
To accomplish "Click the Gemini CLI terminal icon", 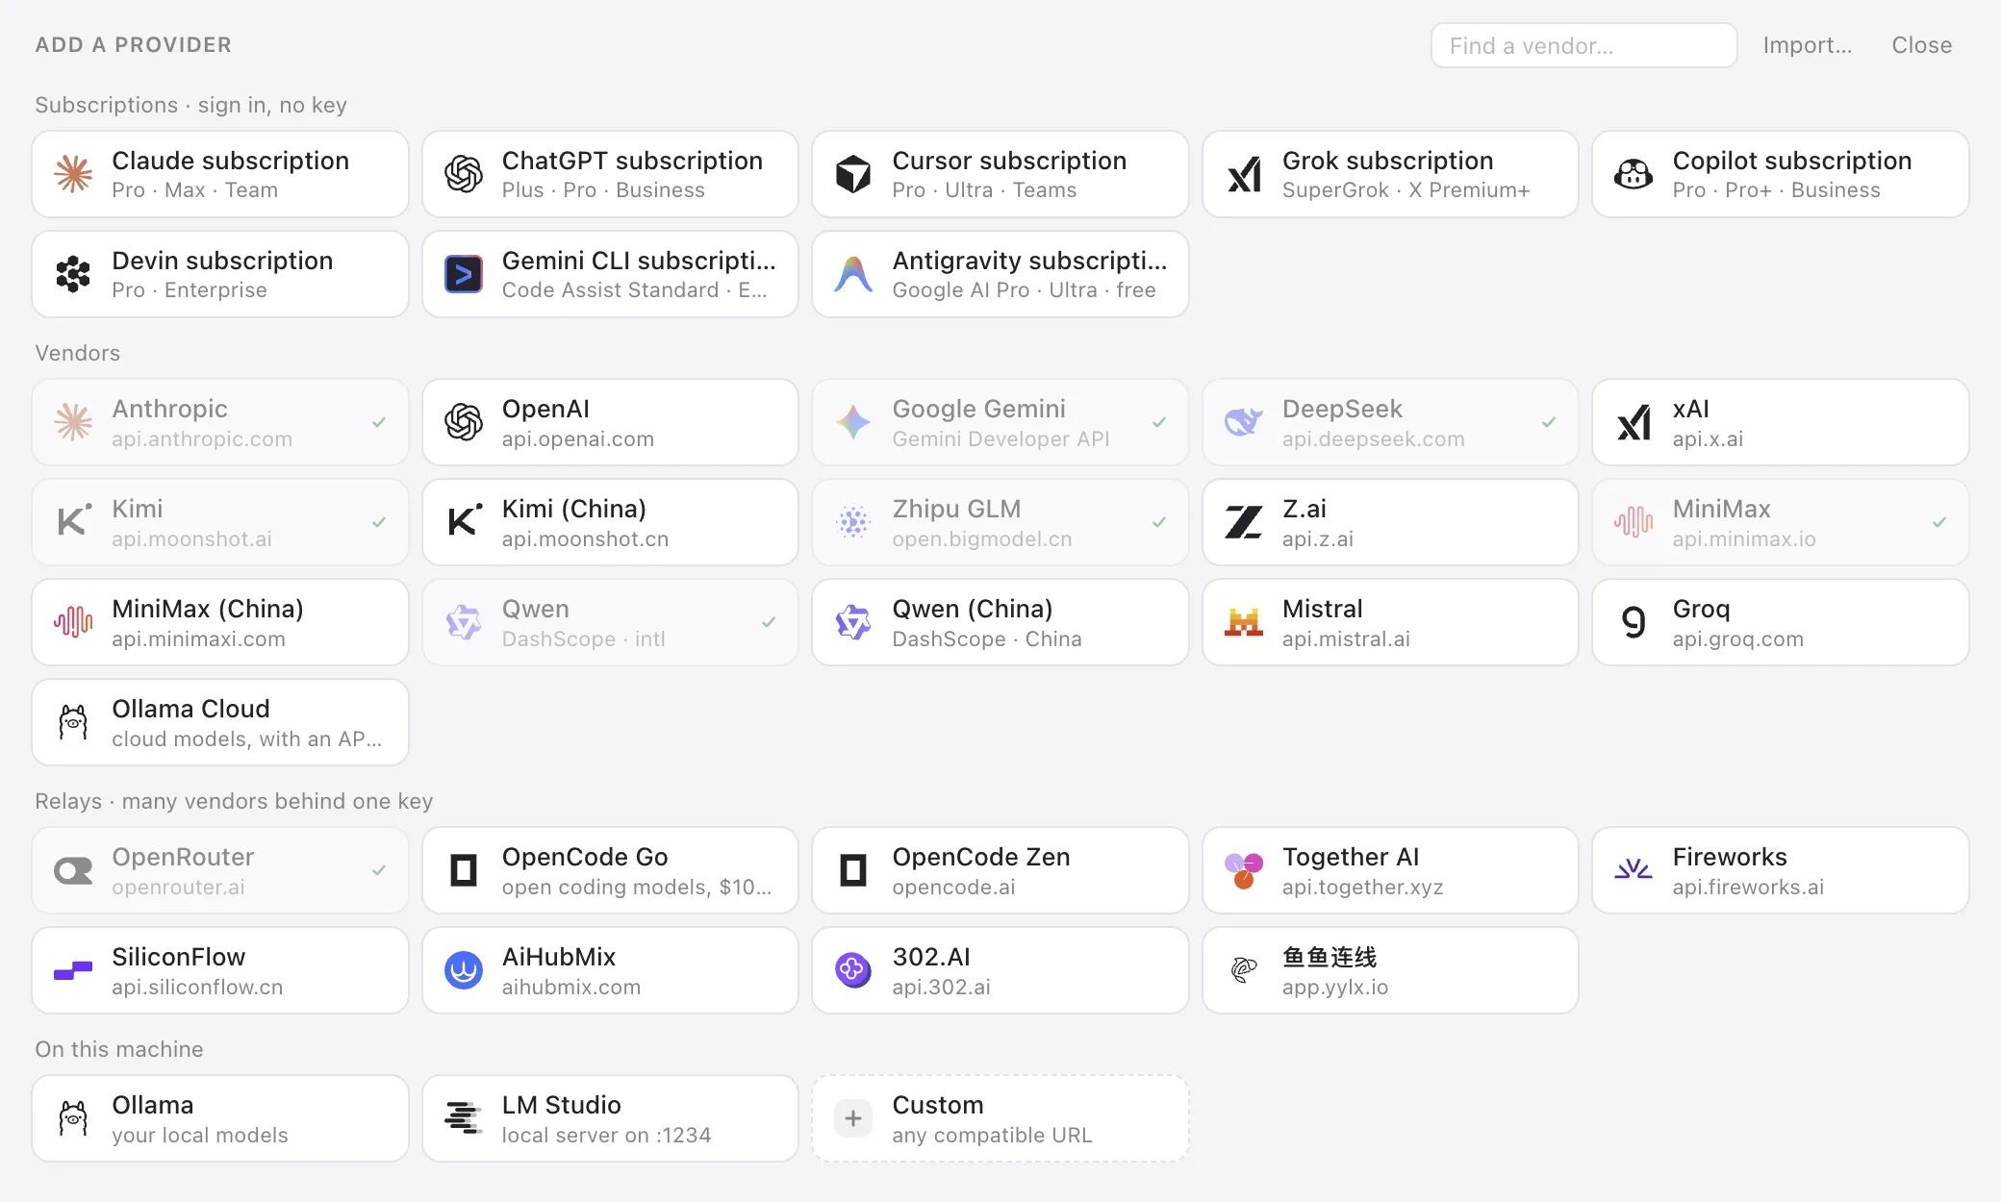I will click(464, 274).
